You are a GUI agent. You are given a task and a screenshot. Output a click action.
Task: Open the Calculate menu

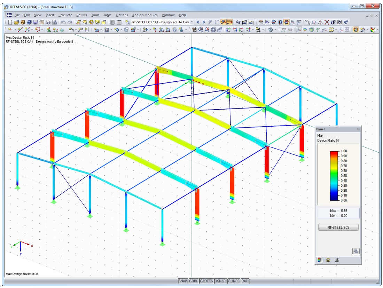pos(65,15)
